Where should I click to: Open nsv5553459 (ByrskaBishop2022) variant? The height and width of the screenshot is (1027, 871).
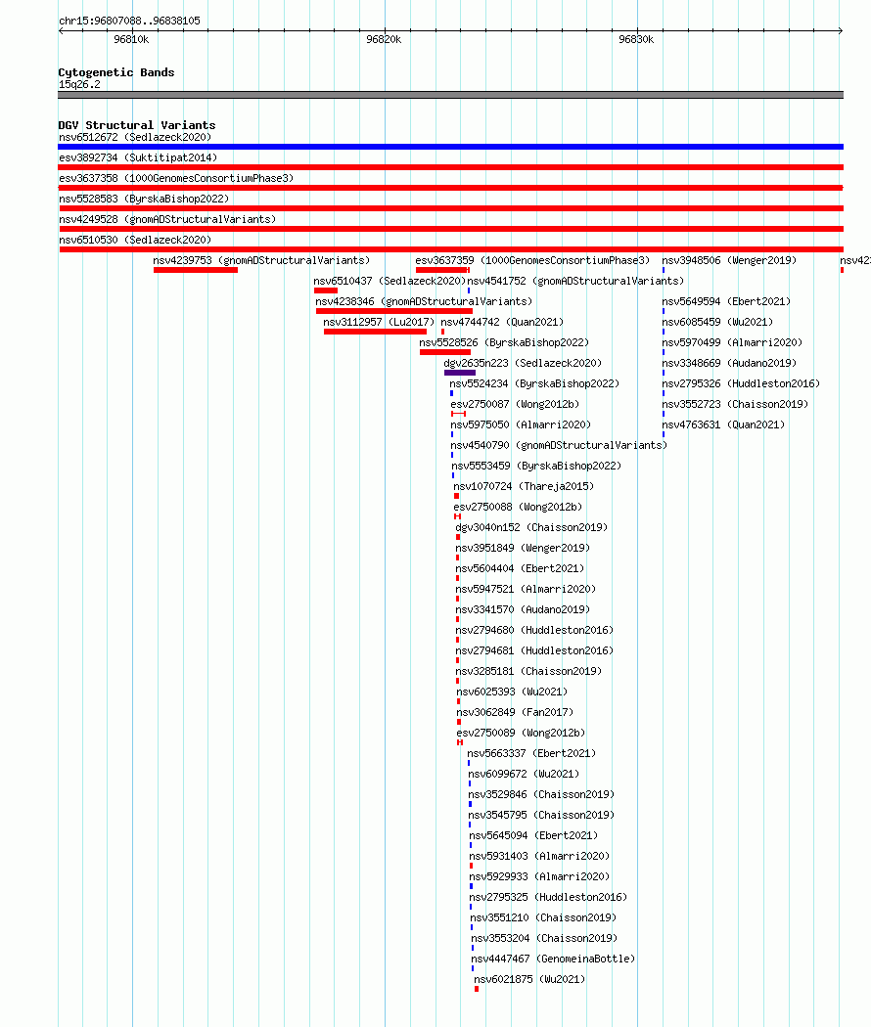536,467
